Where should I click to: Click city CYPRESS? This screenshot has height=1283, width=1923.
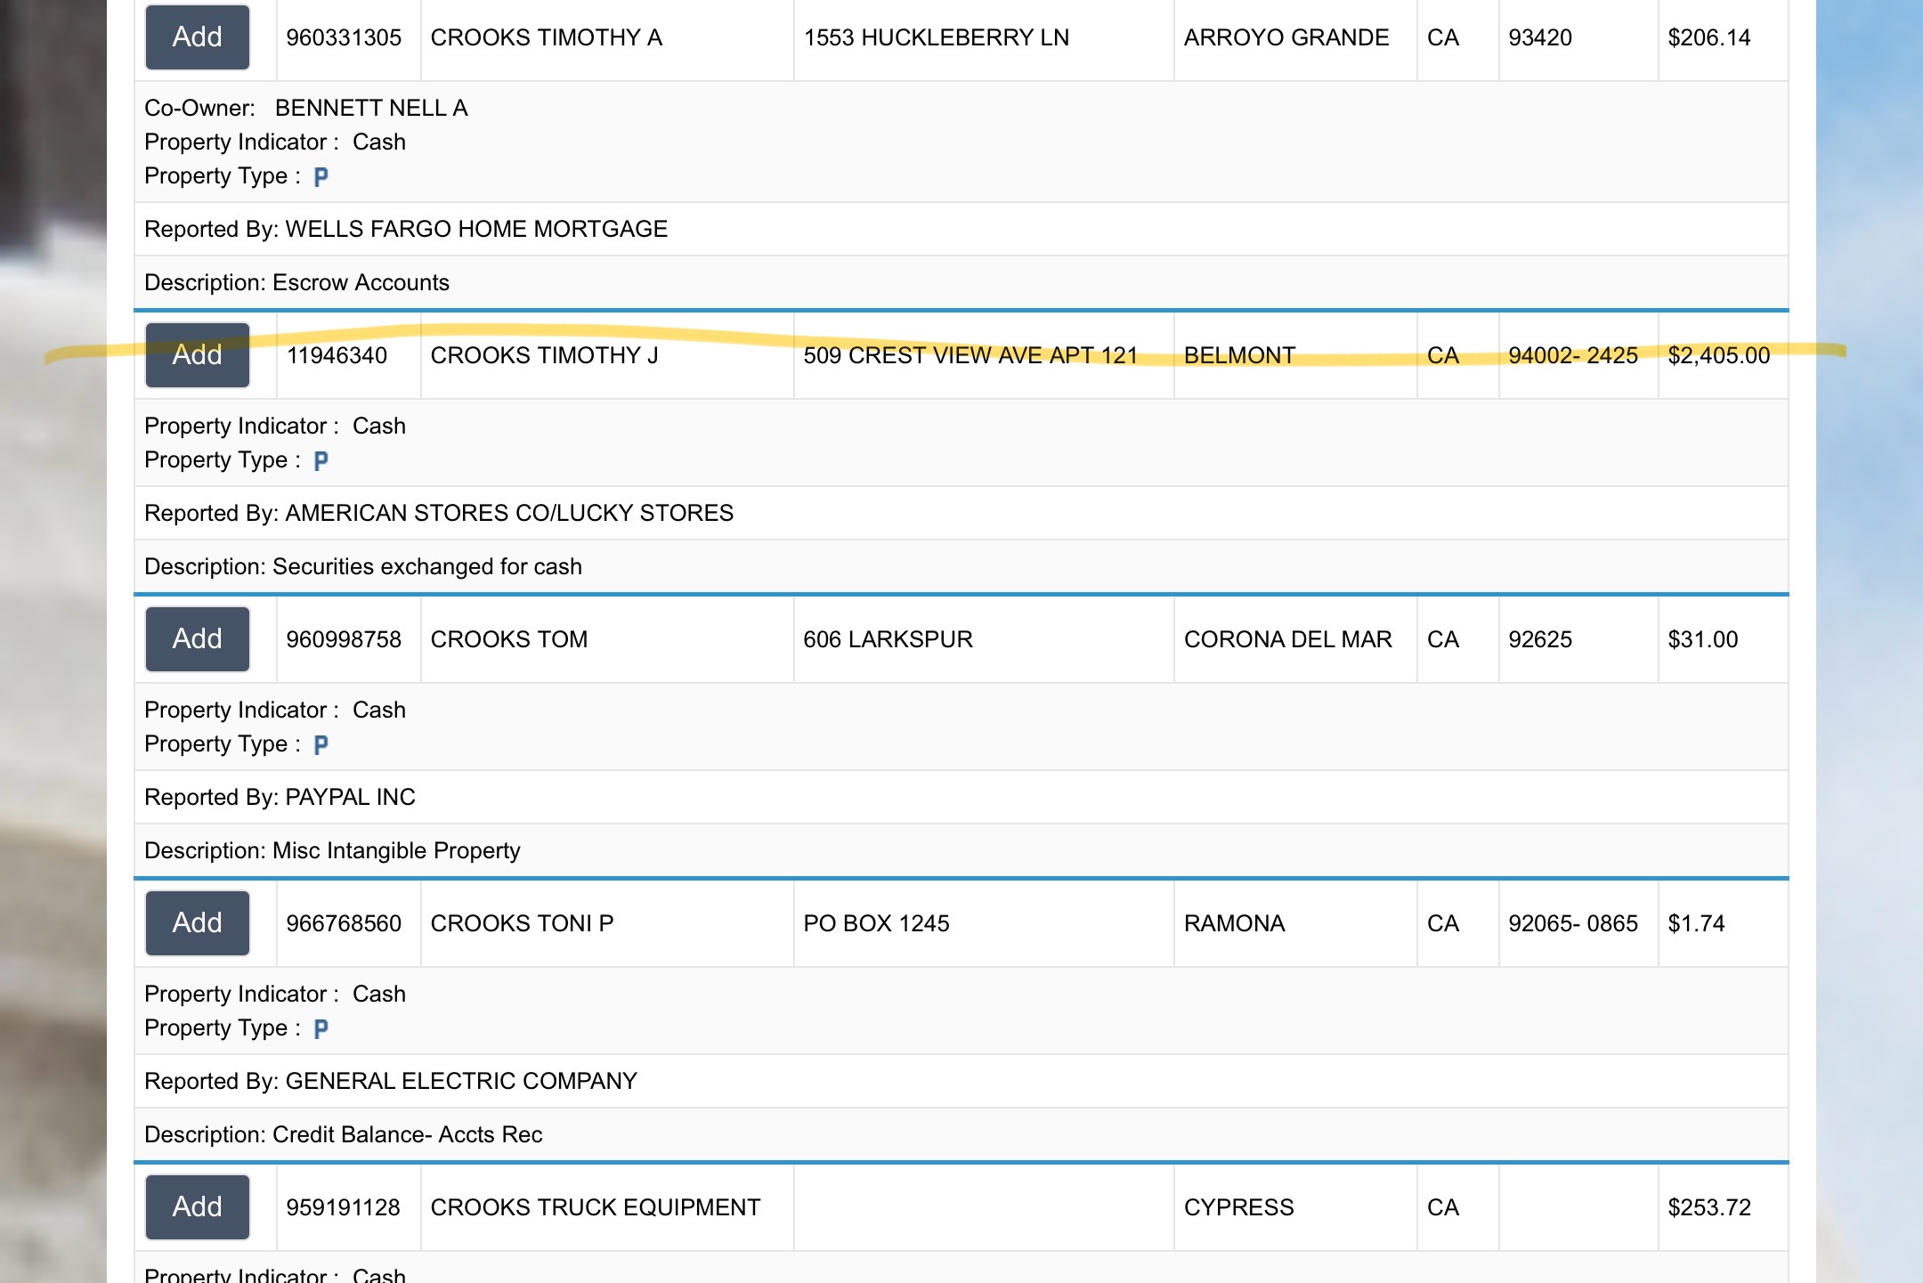1239,1207
